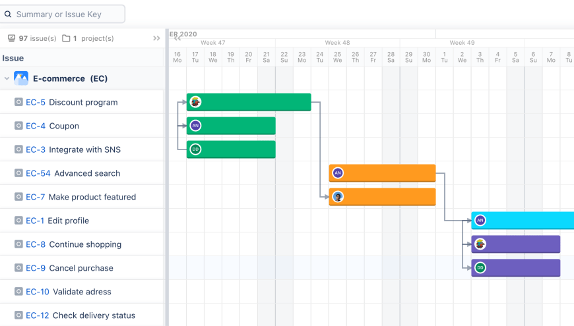Click AN avatar on Coupon bar

[x=195, y=126]
